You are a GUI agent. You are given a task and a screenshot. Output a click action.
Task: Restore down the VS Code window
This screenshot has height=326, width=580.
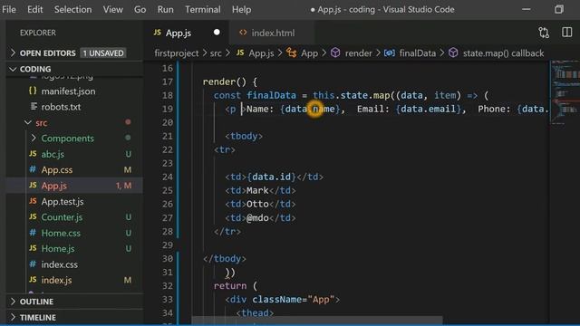pyautogui.click(x=559, y=9)
